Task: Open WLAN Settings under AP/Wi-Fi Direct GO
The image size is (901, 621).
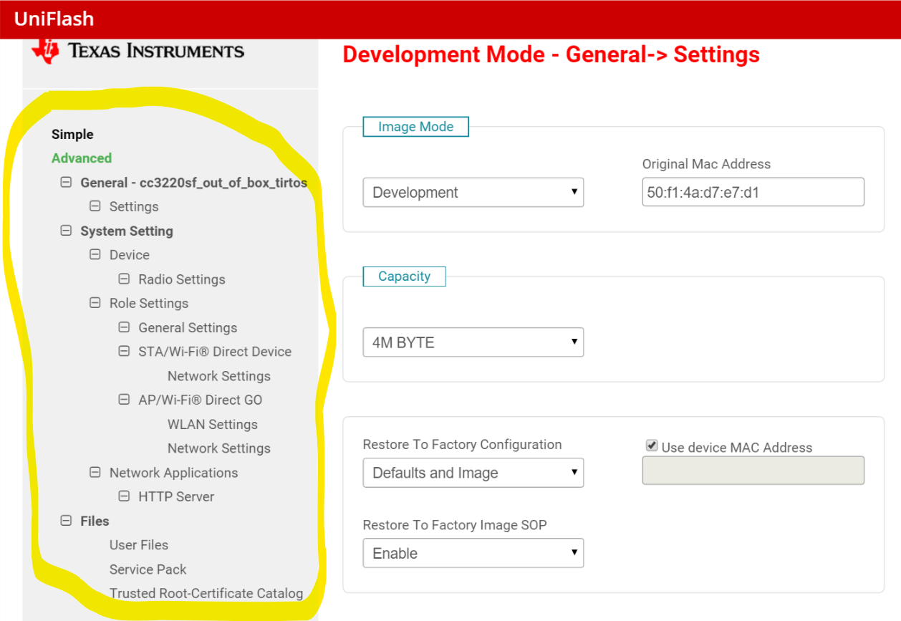Action: click(213, 424)
